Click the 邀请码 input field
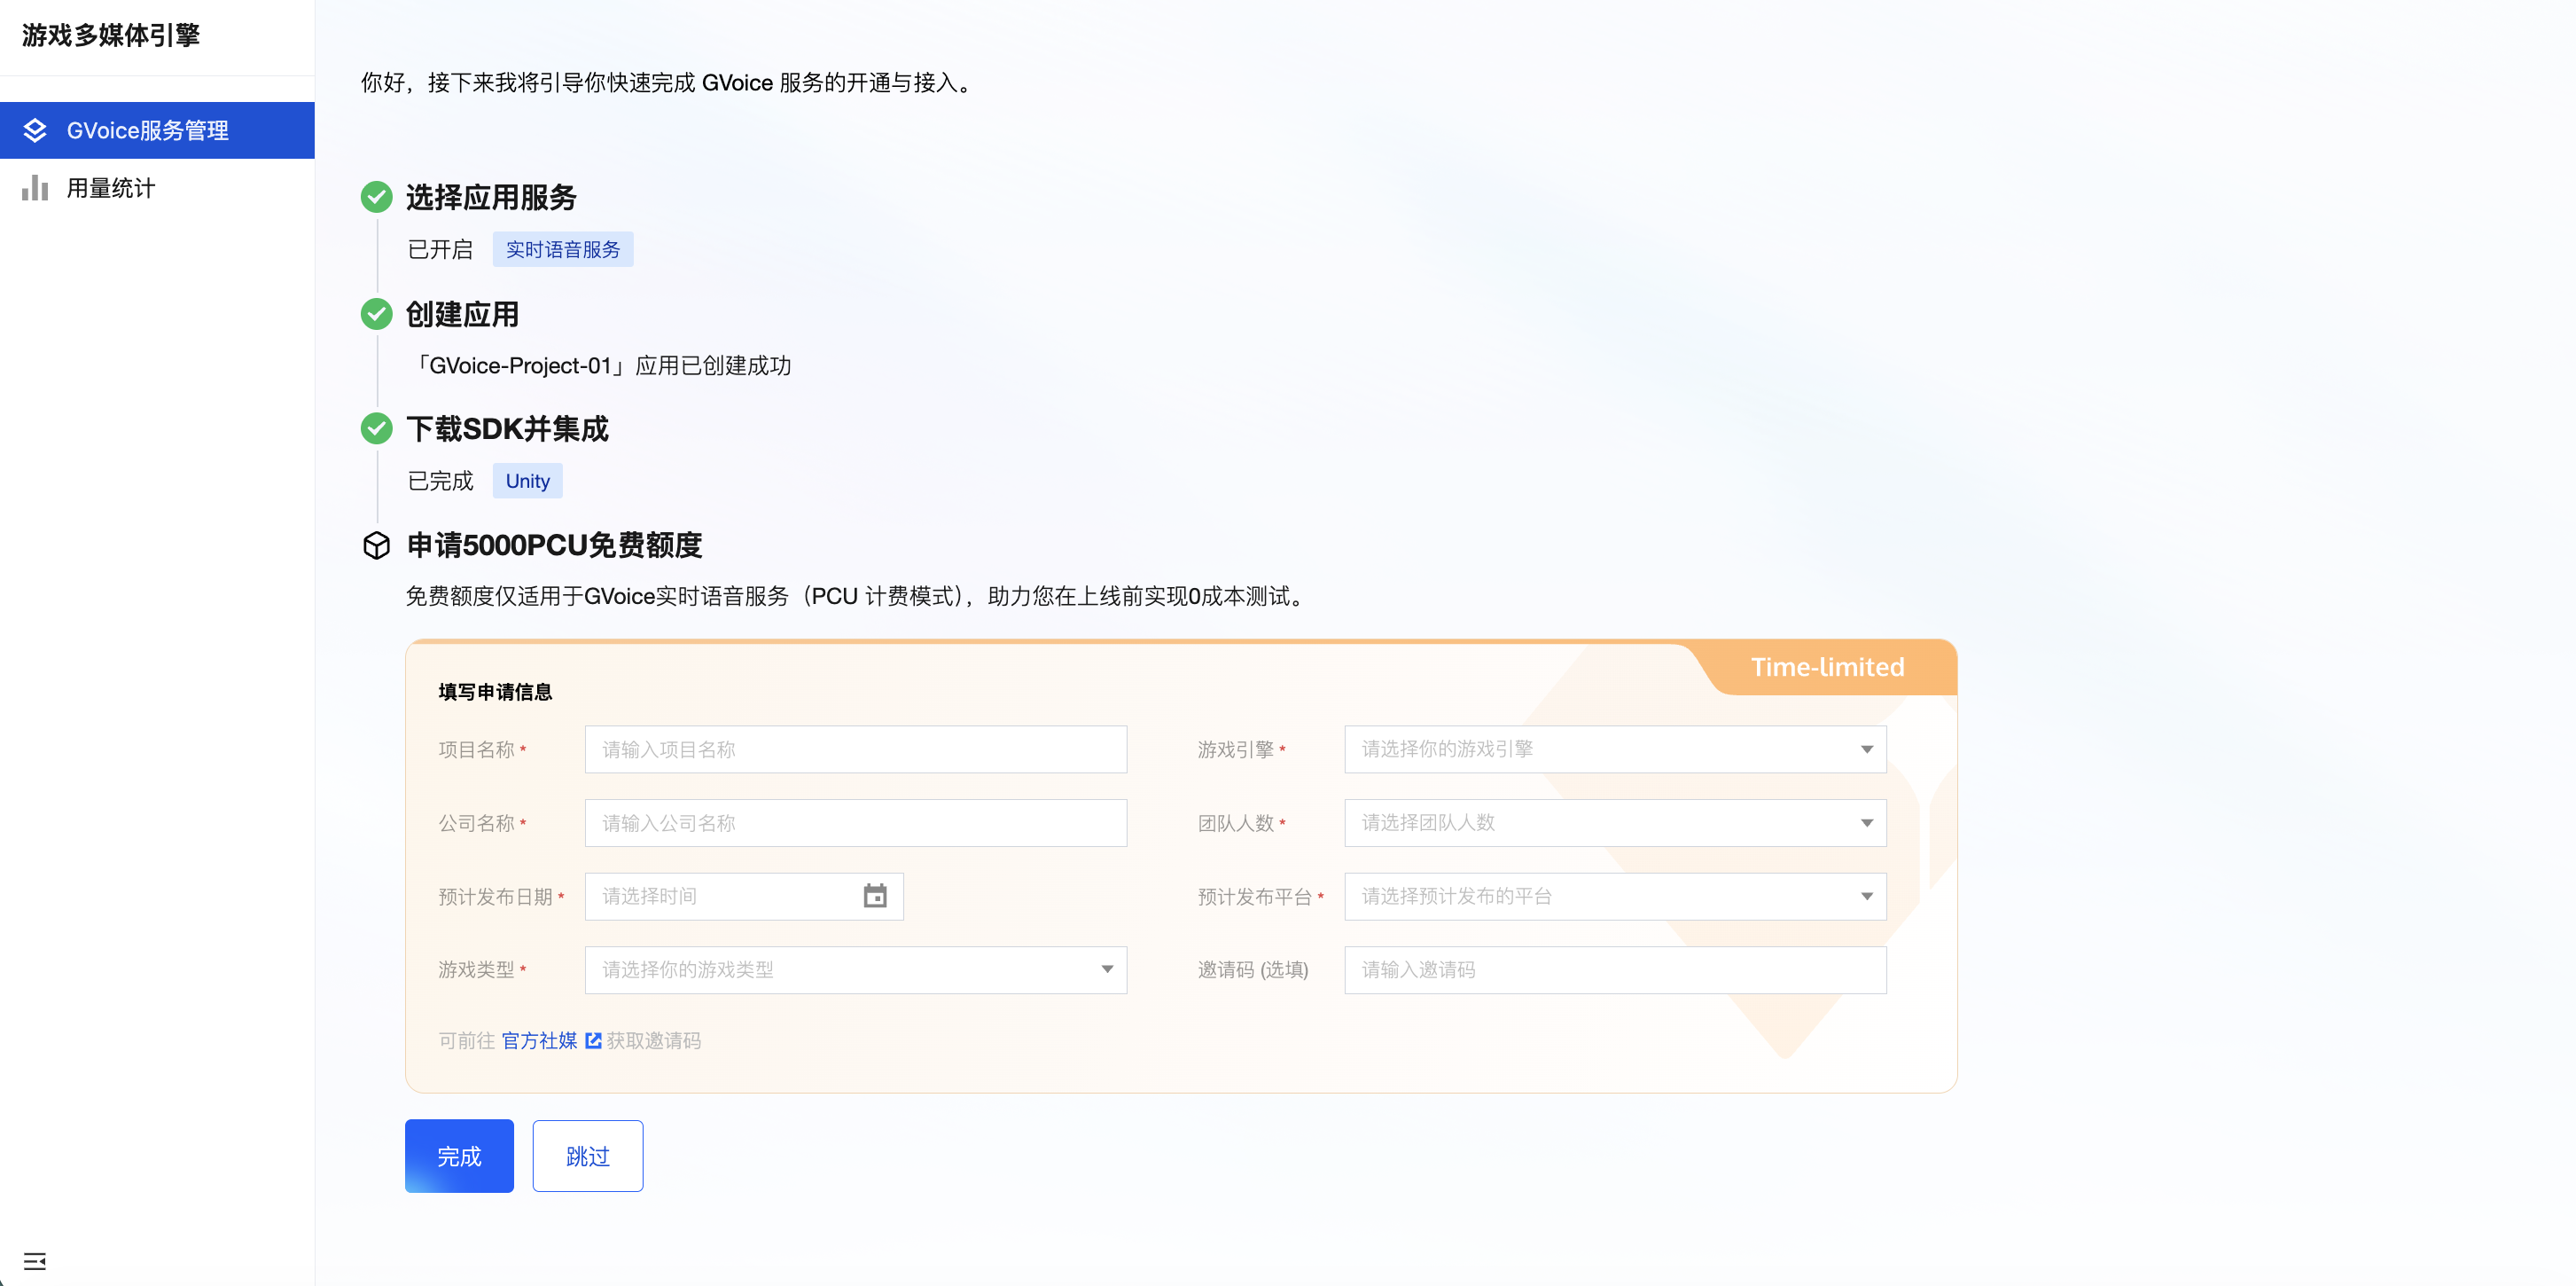The height and width of the screenshot is (1286, 2576). coord(1614,969)
